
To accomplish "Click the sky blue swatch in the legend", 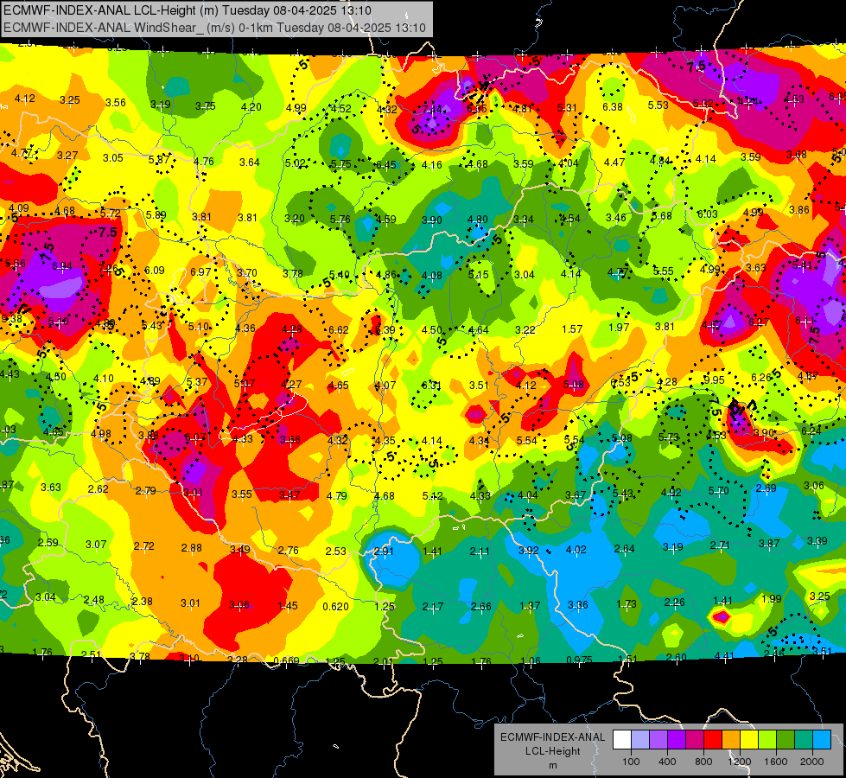I will 822,740.
